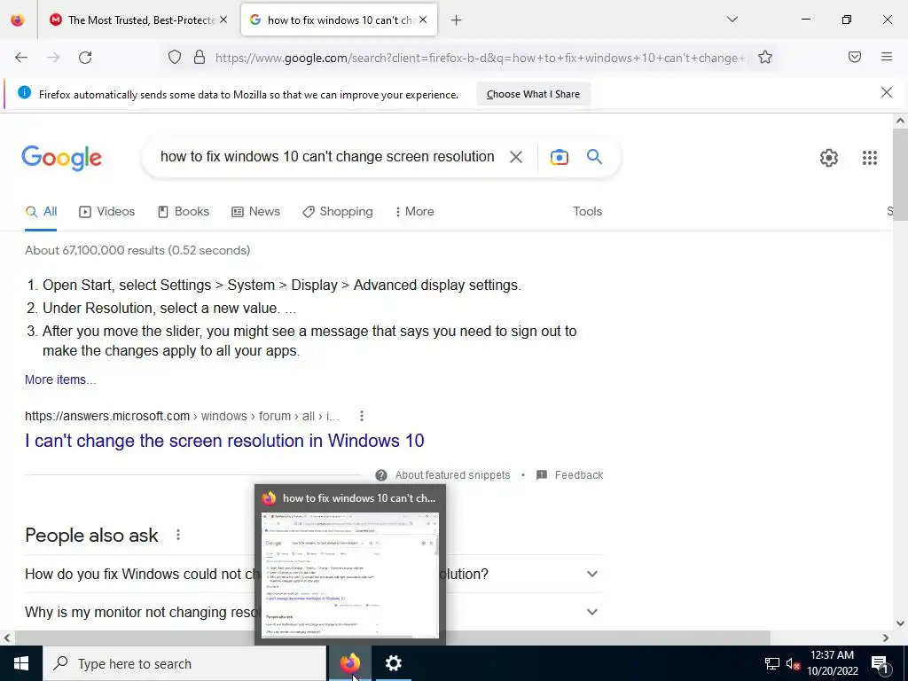Screen dimensions: 908x681
Task: Close the Google search results tab
Action: (x=423, y=20)
